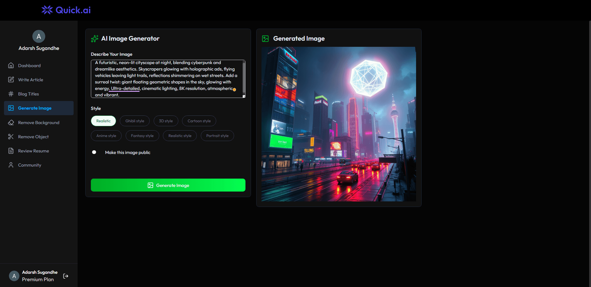The image size is (591, 287).
Task: Switch to the 3D style option
Action: 166,121
